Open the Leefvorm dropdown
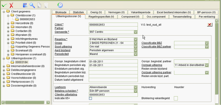The image size is (221, 105). tap(135, 87)
